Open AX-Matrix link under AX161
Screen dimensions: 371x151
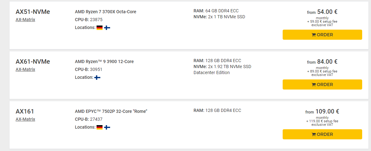pyautogui.click(x=25, y=119)
